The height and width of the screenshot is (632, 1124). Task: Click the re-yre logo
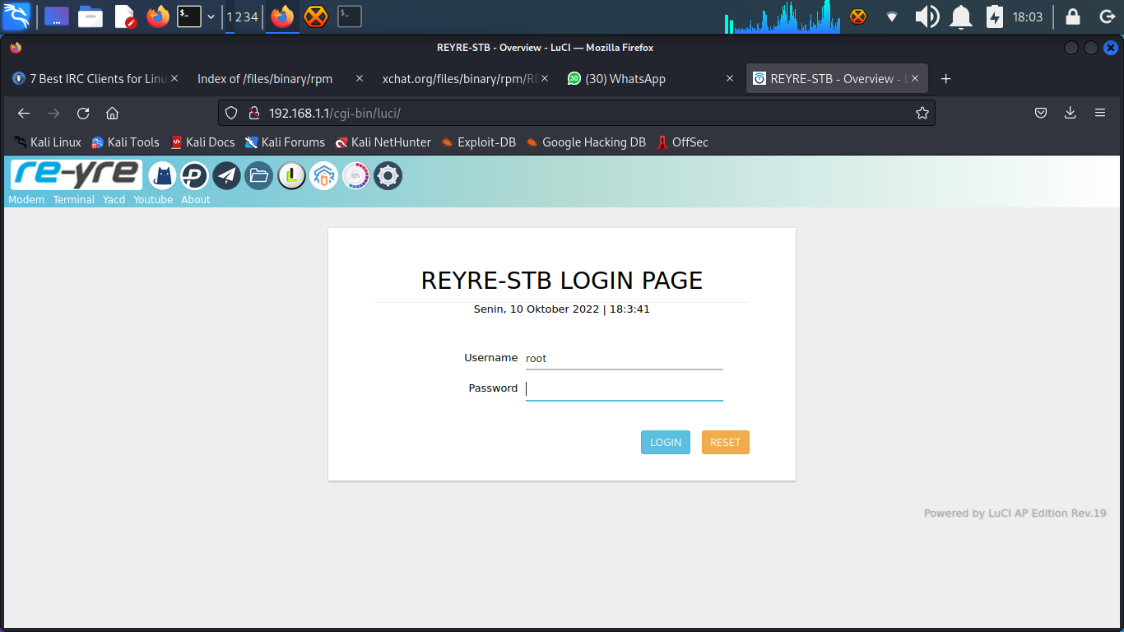tap(76, 174)
